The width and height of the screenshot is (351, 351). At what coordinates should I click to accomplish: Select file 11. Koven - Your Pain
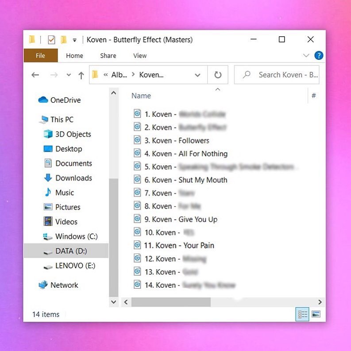point(174,245)
